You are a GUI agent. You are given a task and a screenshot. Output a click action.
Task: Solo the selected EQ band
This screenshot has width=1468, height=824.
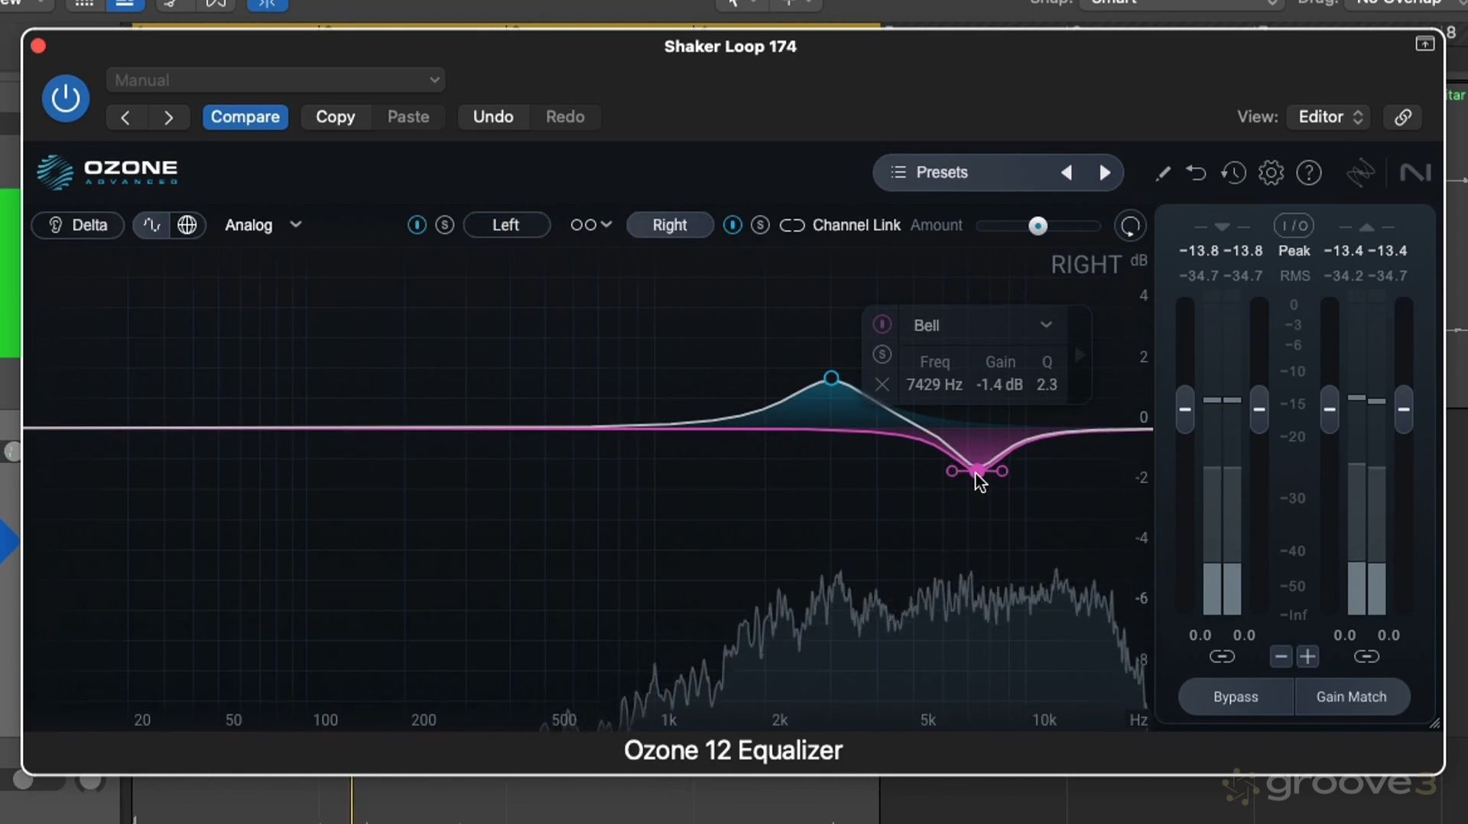coord(882,355)
